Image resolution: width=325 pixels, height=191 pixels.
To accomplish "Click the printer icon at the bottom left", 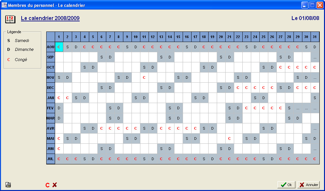I will [x=8, y=184].
